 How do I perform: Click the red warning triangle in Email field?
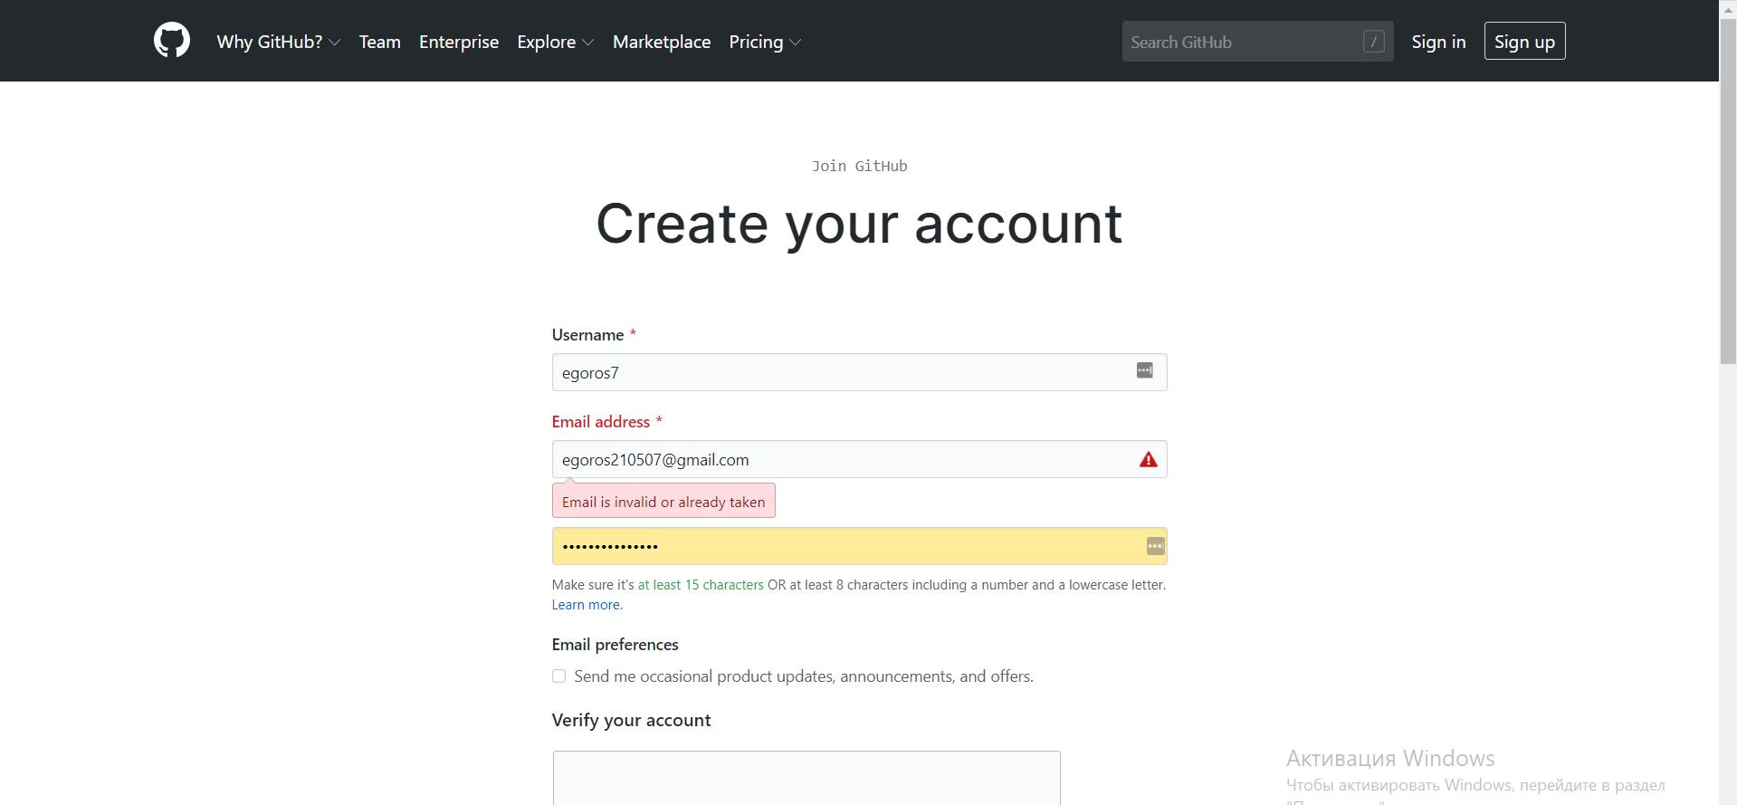[1148, 459]
